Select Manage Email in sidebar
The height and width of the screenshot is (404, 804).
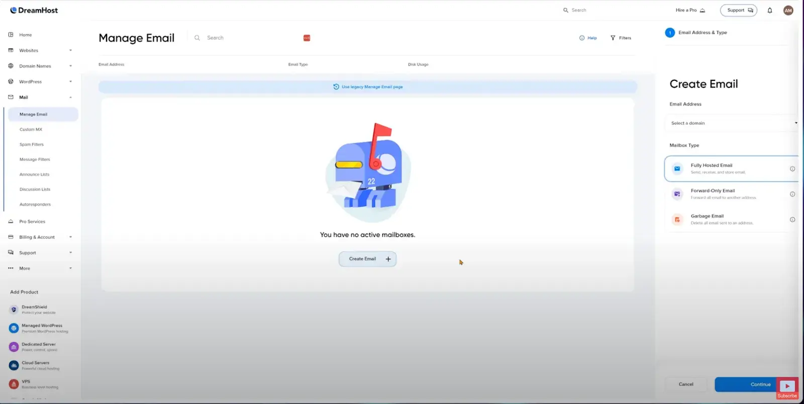pos(43,114)
